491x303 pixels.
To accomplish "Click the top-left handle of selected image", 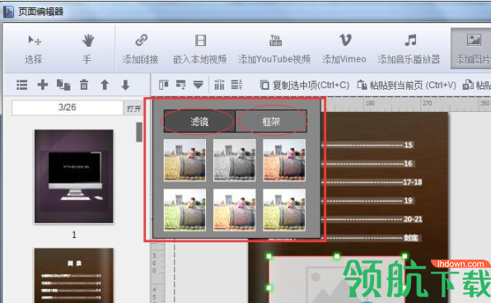I will [269, 256].
